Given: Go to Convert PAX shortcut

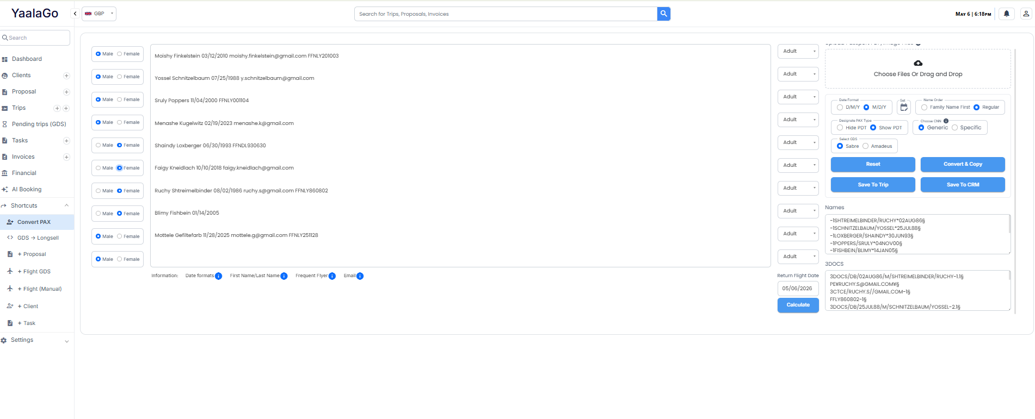Looking at the screenshot, I should coord(37,222).
